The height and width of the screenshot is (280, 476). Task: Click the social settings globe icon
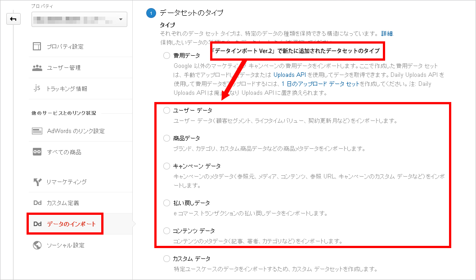point(37,245)
